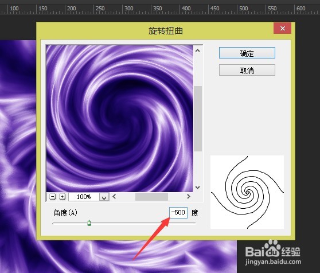Screen dimensions: 320x273
Task: Cancel the dialog with 取消 button
Action: 247,70
